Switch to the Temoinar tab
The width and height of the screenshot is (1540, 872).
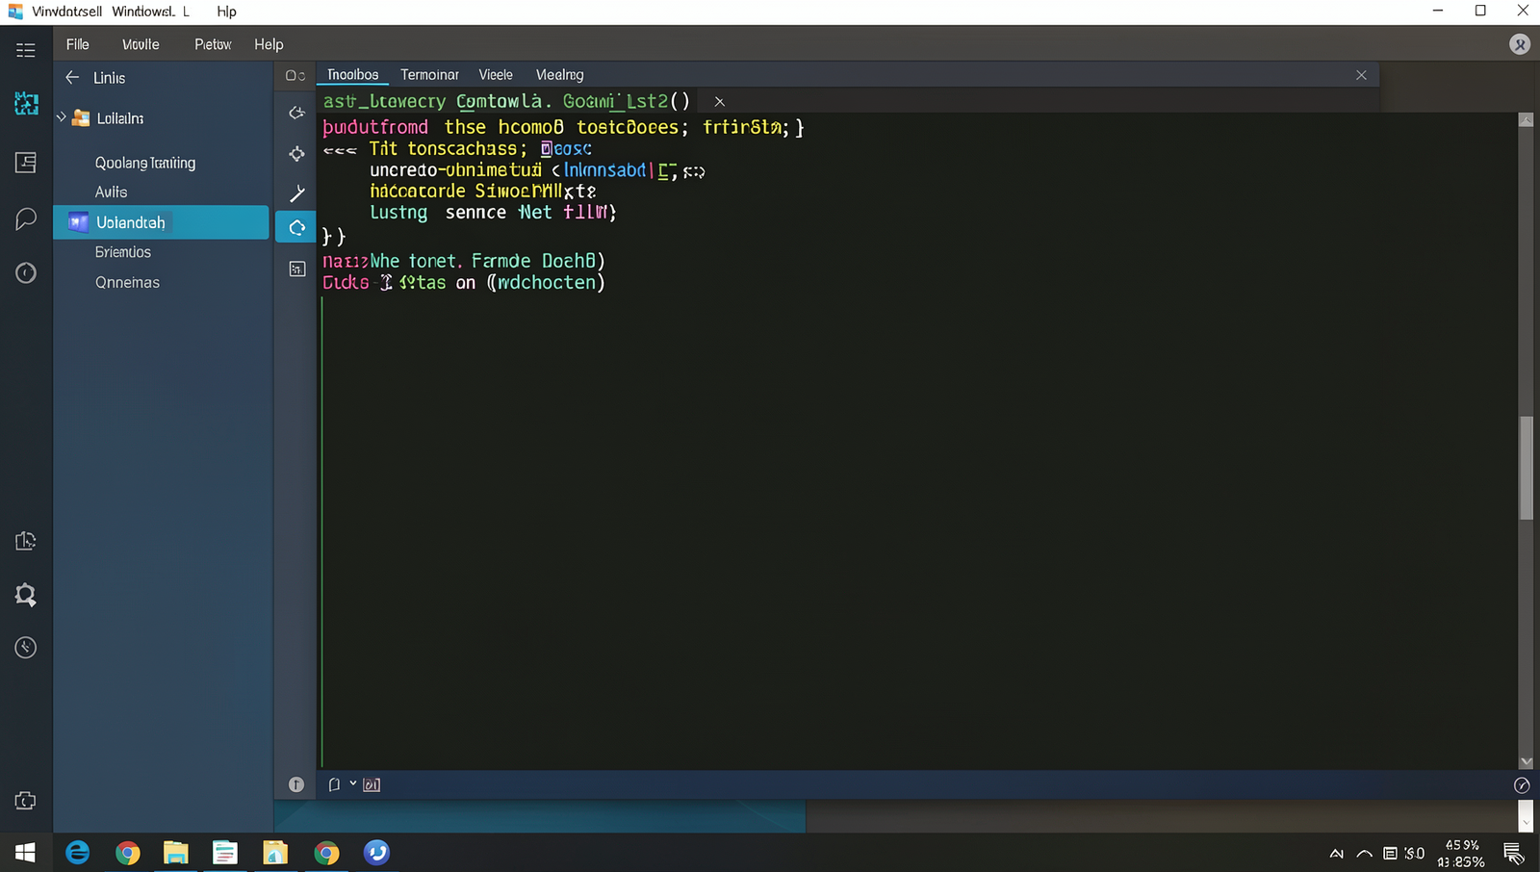pos(429,74)
